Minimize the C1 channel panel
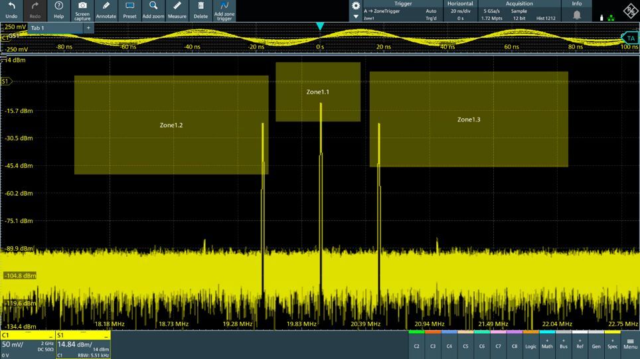Viewport: 640px width, 359px height. click(50, 335)
